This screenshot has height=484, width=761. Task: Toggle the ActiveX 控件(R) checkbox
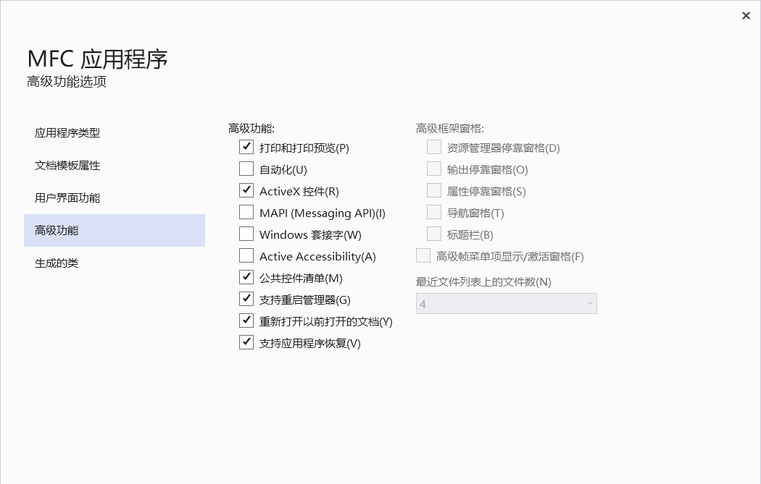pyautogui.click(x=246, y=191)
